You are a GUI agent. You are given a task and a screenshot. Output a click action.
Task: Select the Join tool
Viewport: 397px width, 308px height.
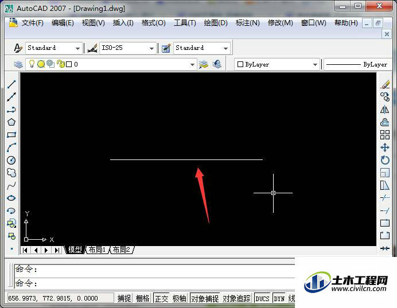(x=385, y=248)
